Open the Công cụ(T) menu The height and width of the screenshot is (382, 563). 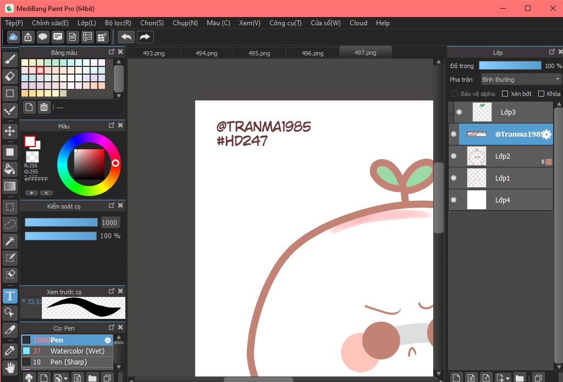[285, 23]
